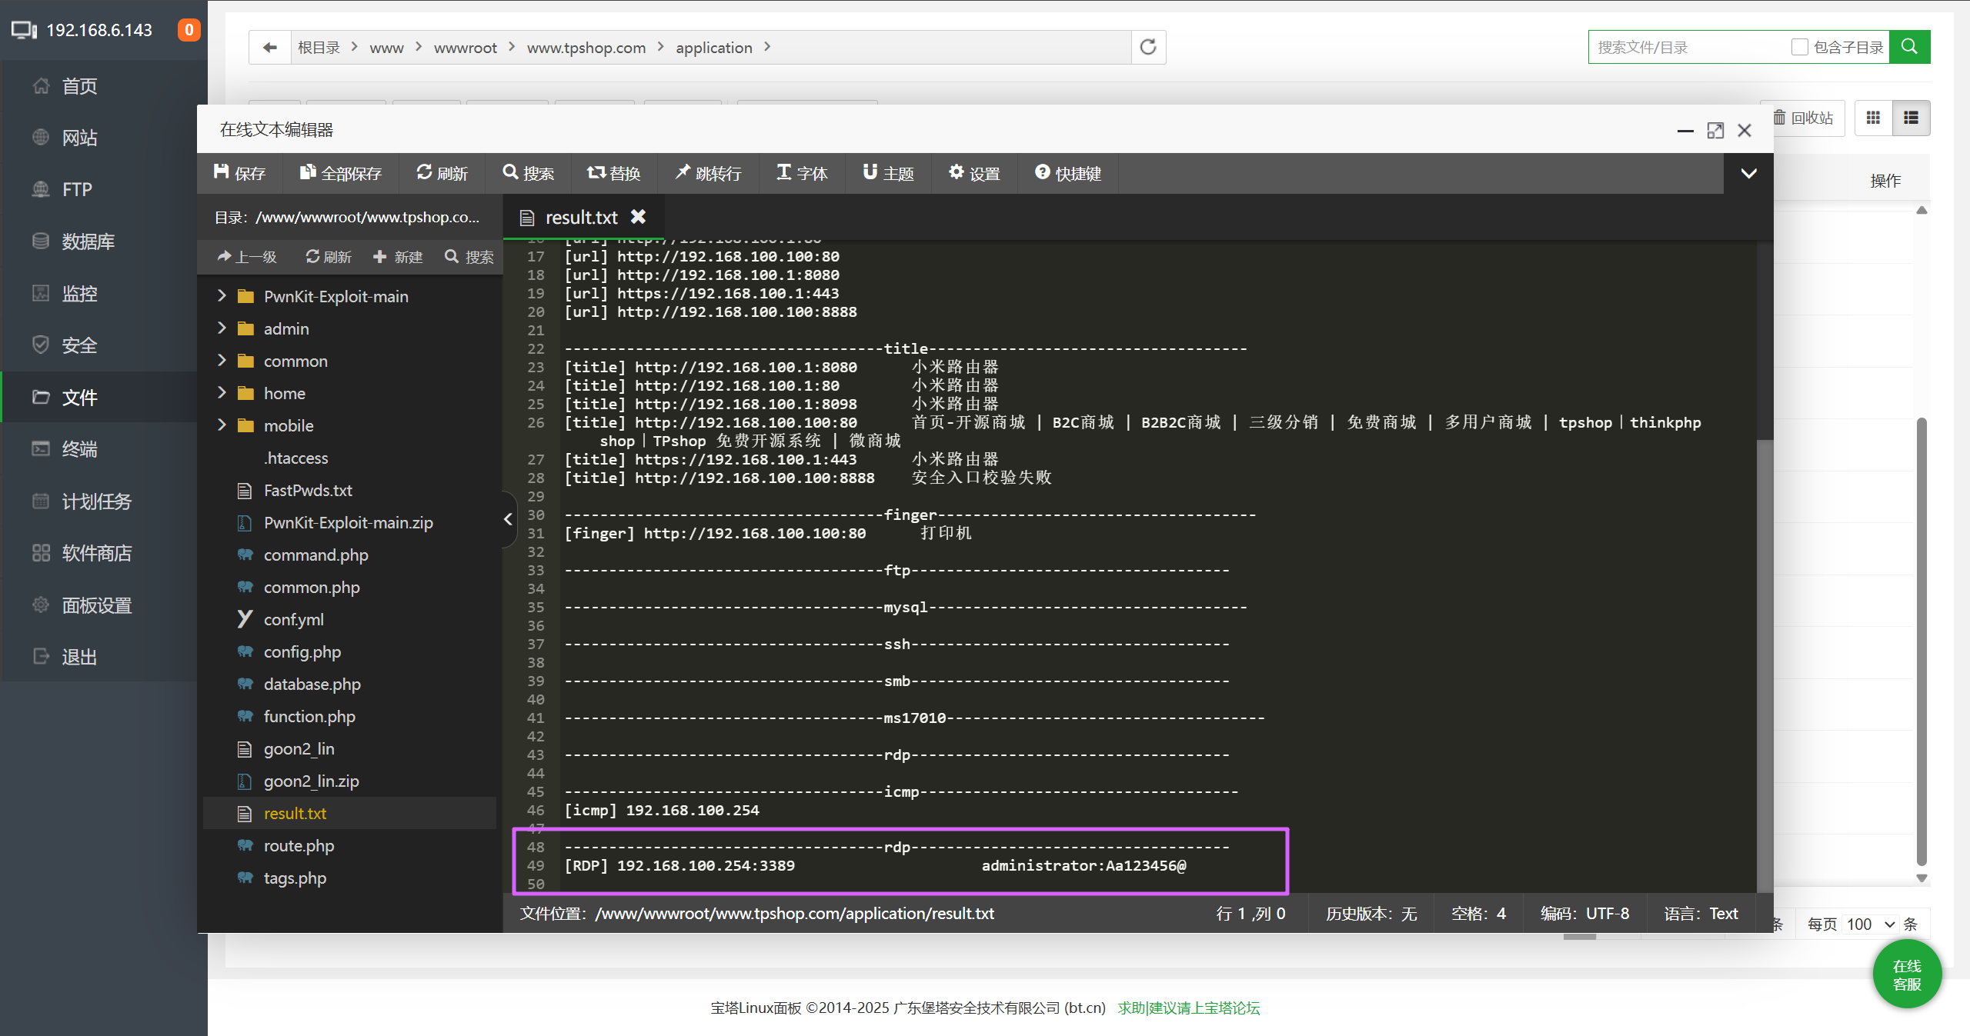Open route.php in the file tree

pyautogui.click(x=299, y=845)
